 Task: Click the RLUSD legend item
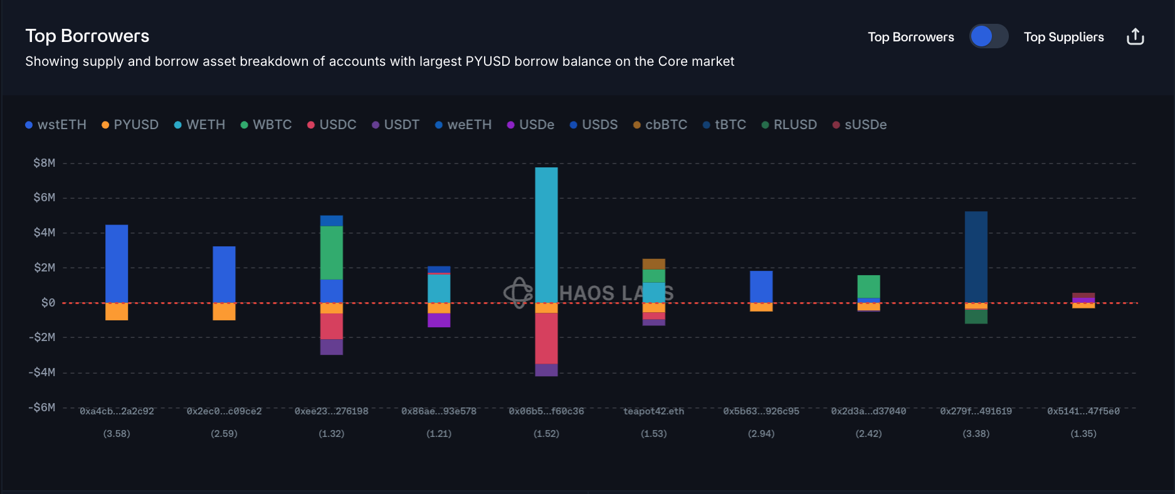789,125
